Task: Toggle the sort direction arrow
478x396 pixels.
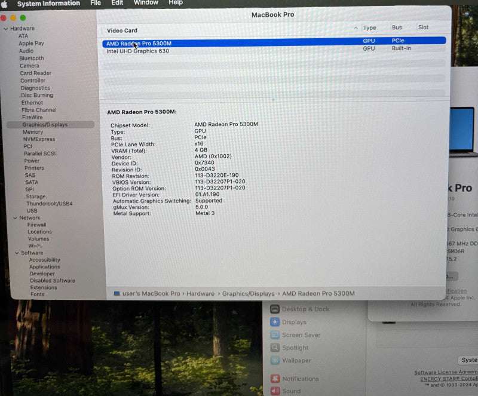Action: click(x=356, y=28)
